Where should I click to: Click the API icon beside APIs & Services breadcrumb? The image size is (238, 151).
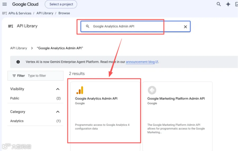click(x=4, y=13)
